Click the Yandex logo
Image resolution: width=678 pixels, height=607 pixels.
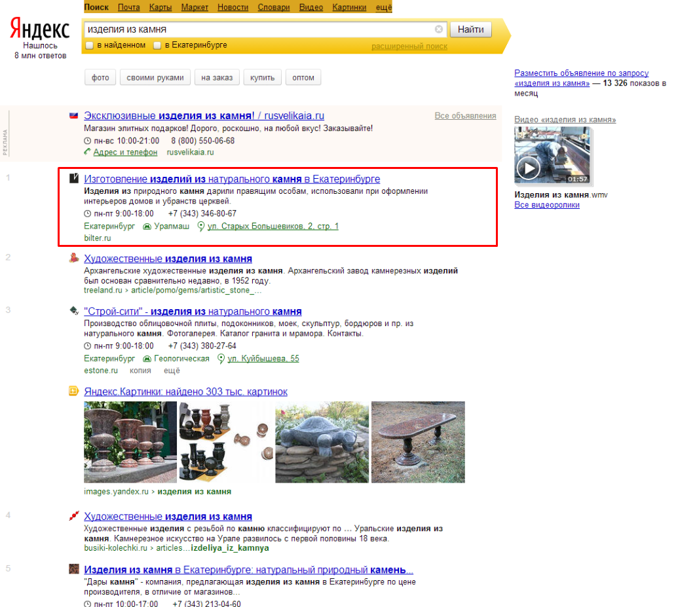click(x=40, y=29)
